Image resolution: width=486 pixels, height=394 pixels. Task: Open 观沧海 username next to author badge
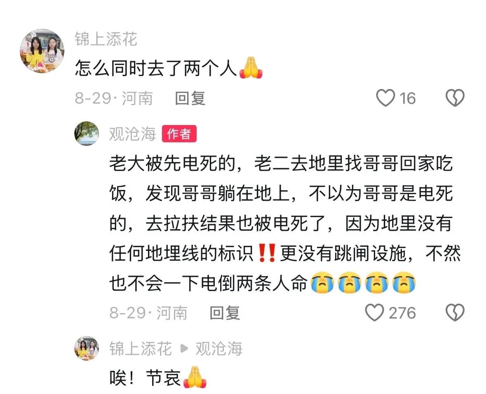pos(132,134)
